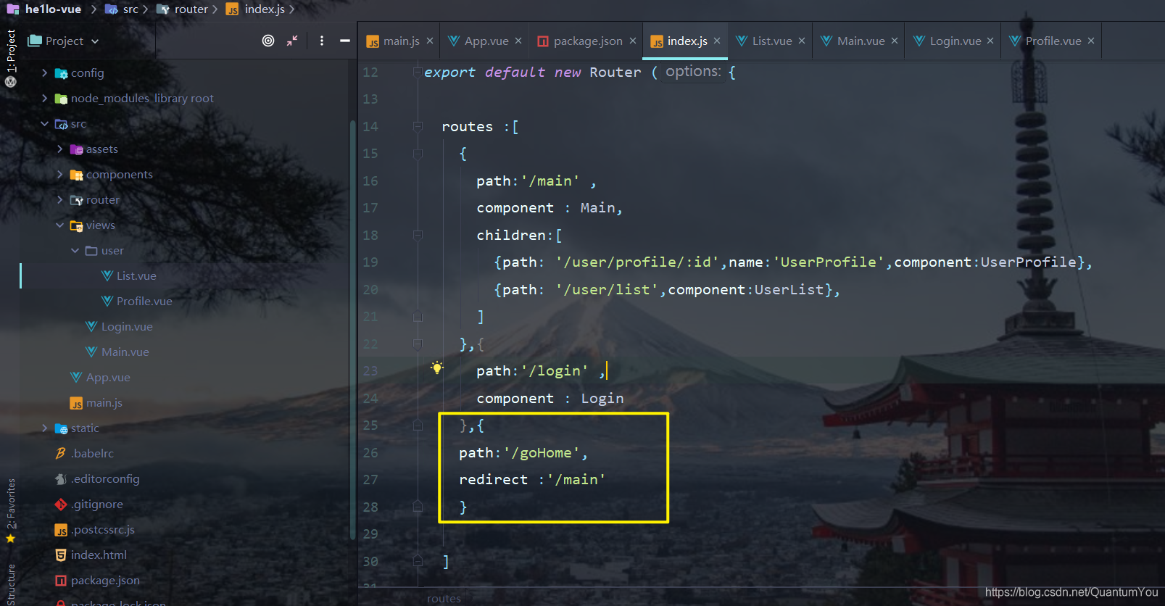Viewport: 1165px width, 606px height.
Task: Close the Profile.vue tab
Action: point(1091,41)
